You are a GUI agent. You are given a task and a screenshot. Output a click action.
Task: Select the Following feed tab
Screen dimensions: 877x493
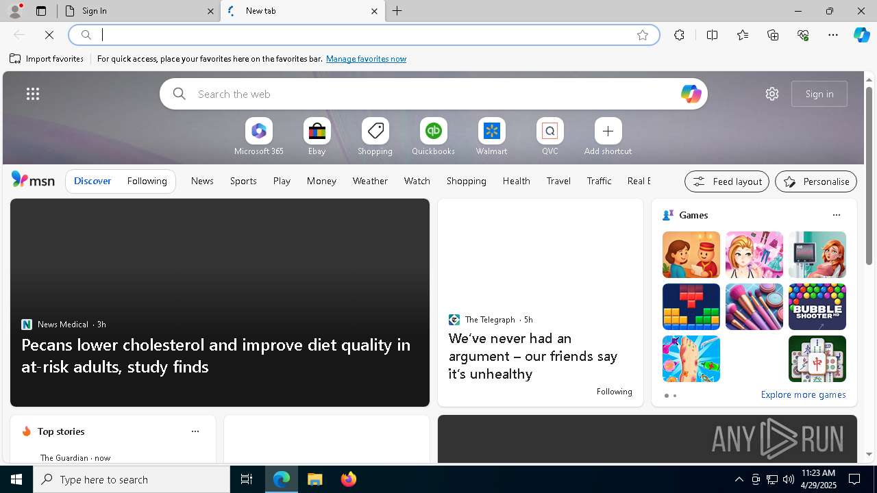point(147,181)
